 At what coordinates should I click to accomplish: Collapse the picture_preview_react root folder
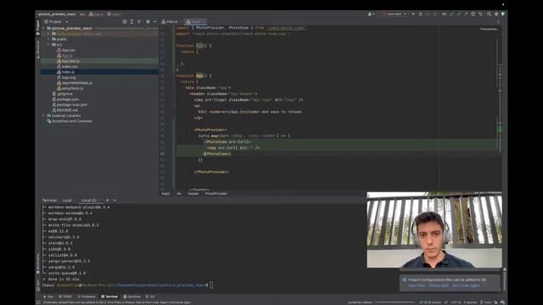point(44,28)
